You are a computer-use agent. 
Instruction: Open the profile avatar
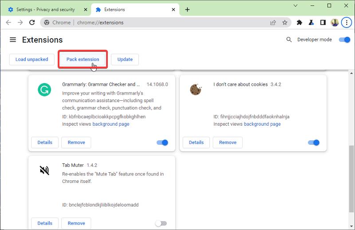[x=335, y=23]
